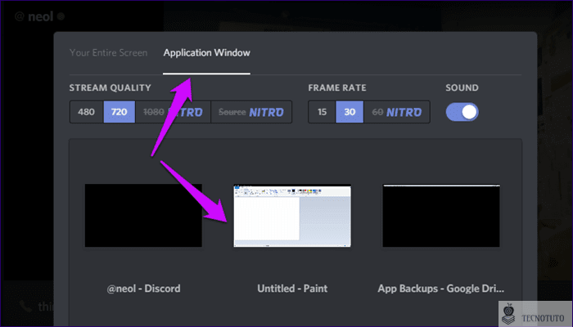573x327 pixels.
Task: Toggle the Sound switch off
Action: pos(462,112)
